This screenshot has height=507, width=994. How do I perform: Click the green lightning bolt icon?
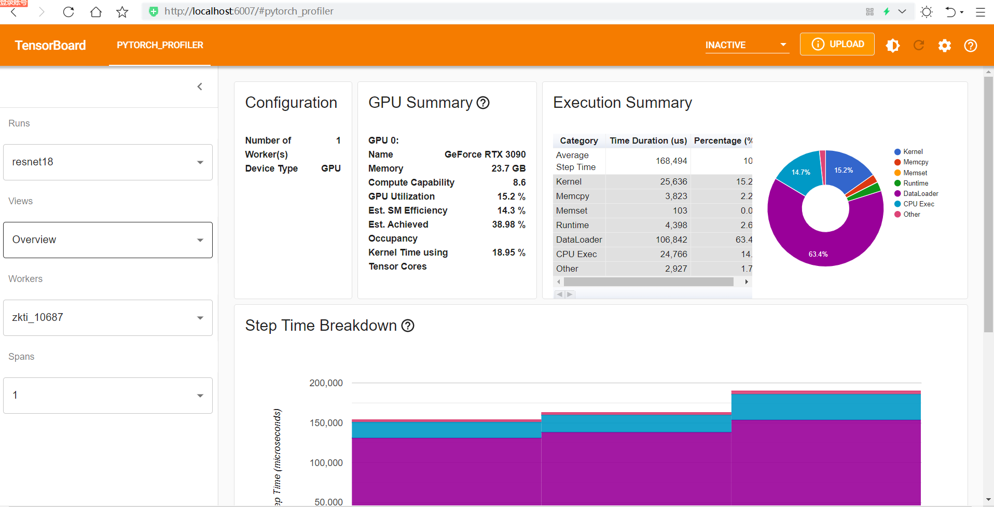(x=887, y=11)
